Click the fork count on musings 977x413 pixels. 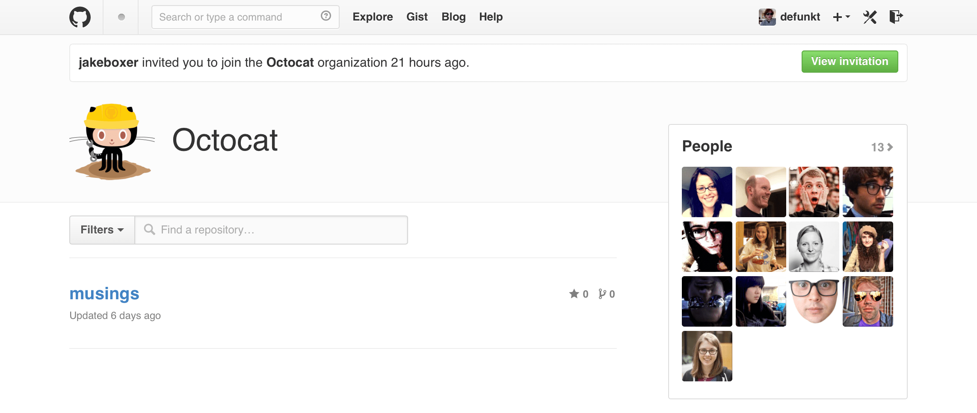pyautogui.click(x=607, y=294)
